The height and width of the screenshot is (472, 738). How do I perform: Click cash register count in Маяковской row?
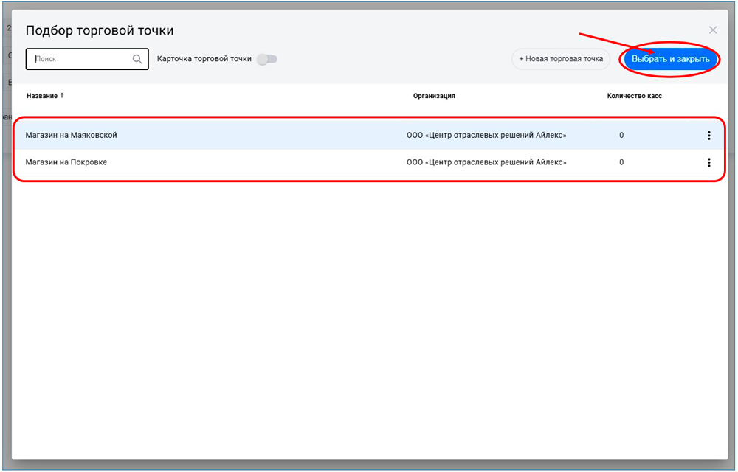(x=621, y=136)
